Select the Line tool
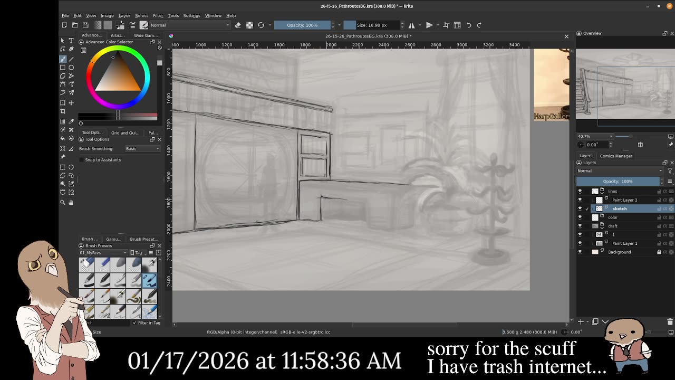Screen dimensions: 675x380 71,59
